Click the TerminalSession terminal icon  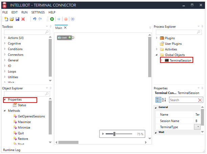click(x=167, y=60)
